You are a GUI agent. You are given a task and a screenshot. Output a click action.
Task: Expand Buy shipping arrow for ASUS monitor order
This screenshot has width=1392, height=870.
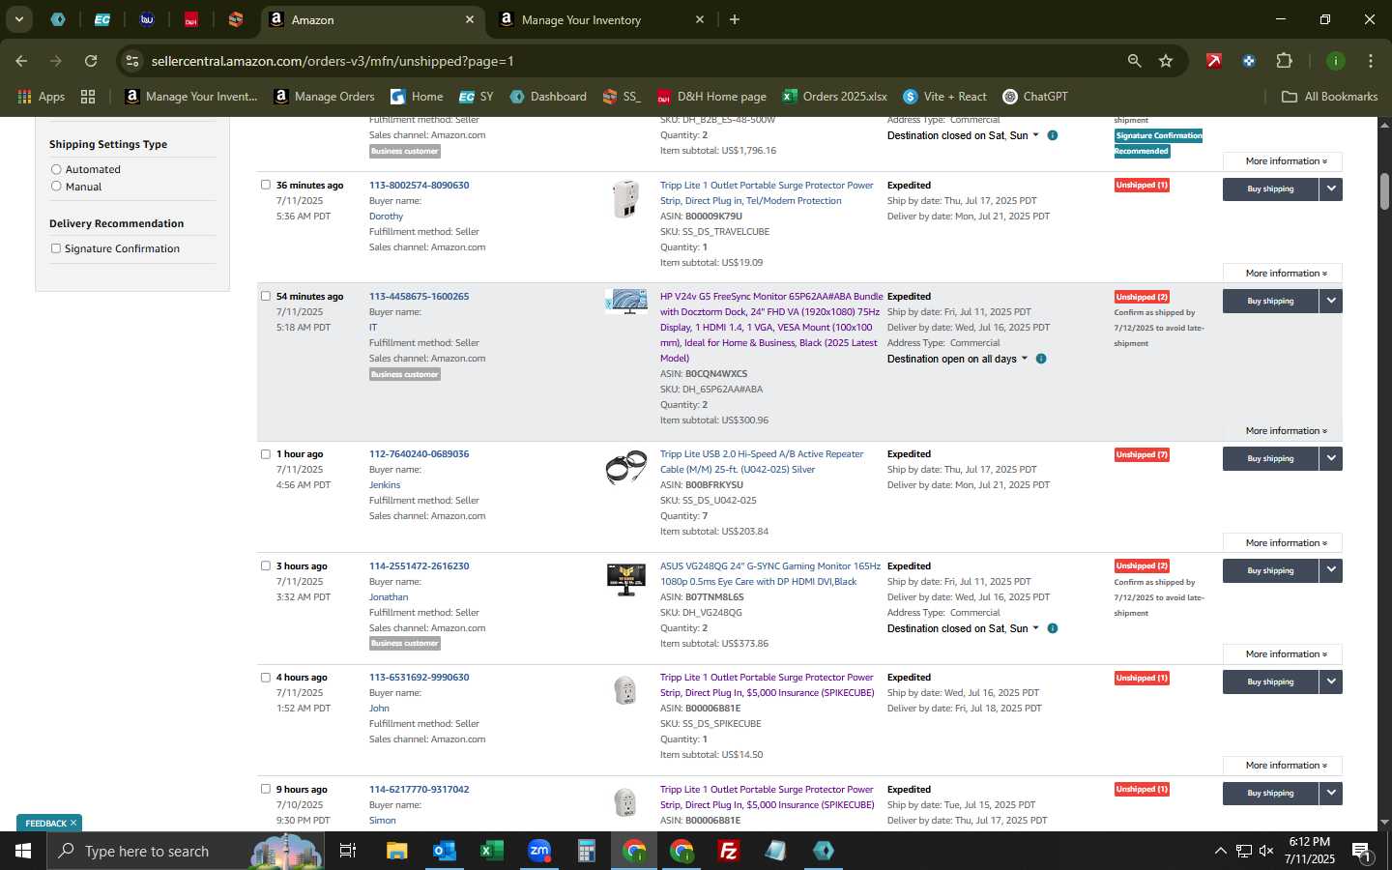pyautogui.click(x=1331, y=570)
